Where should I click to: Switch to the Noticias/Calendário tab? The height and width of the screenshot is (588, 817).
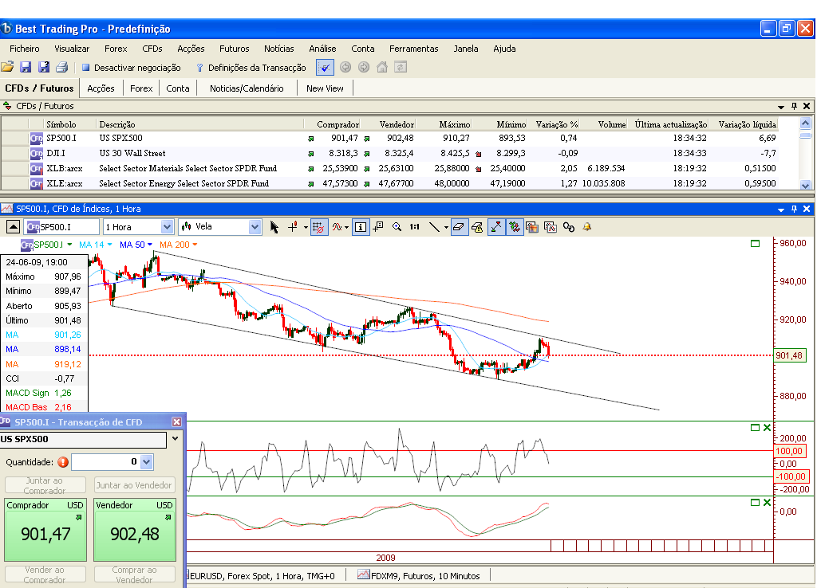(247, 88)
